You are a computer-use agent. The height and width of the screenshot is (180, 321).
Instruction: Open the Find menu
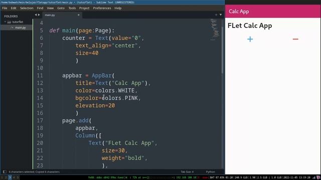pos(40,8)
